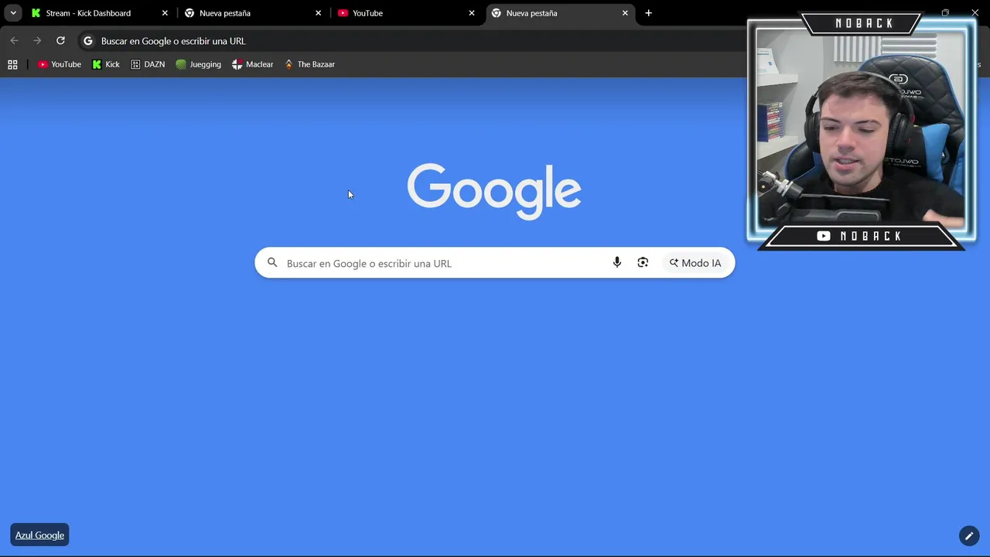Open the Kick bookmark
The height and width of the screenshot is (557, 990).
106,64
